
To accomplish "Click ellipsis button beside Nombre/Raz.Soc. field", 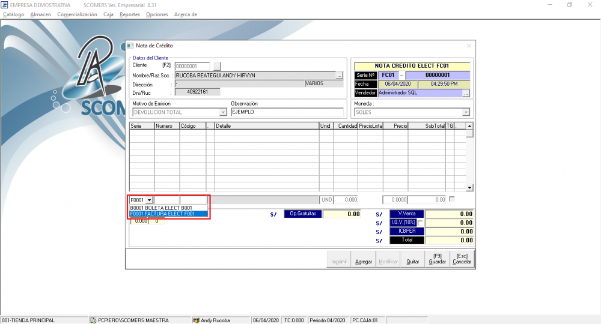I will click(x=339, y=76).
